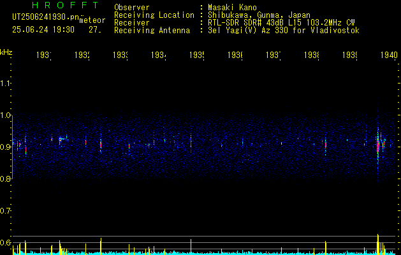Select the UT2506241930 file name text
The image size is (401, 255).
pyautogui.click(x=46, y=17)
